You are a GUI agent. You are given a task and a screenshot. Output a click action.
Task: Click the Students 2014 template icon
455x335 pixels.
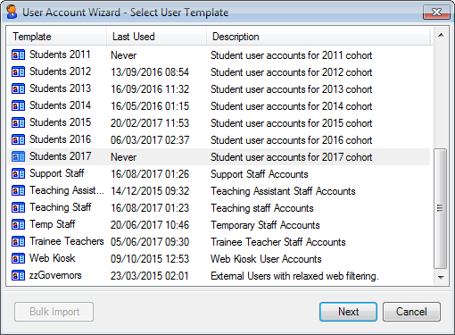(18, 106)
